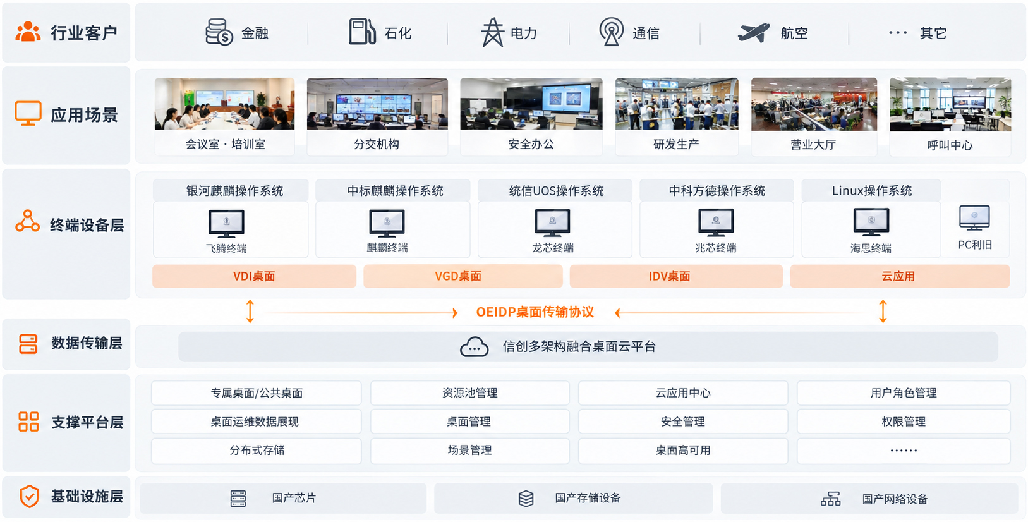The height and width of the screenshot is (522, 1028).
Task: Click the 国产芯片 label
Action: coord(294,498)
